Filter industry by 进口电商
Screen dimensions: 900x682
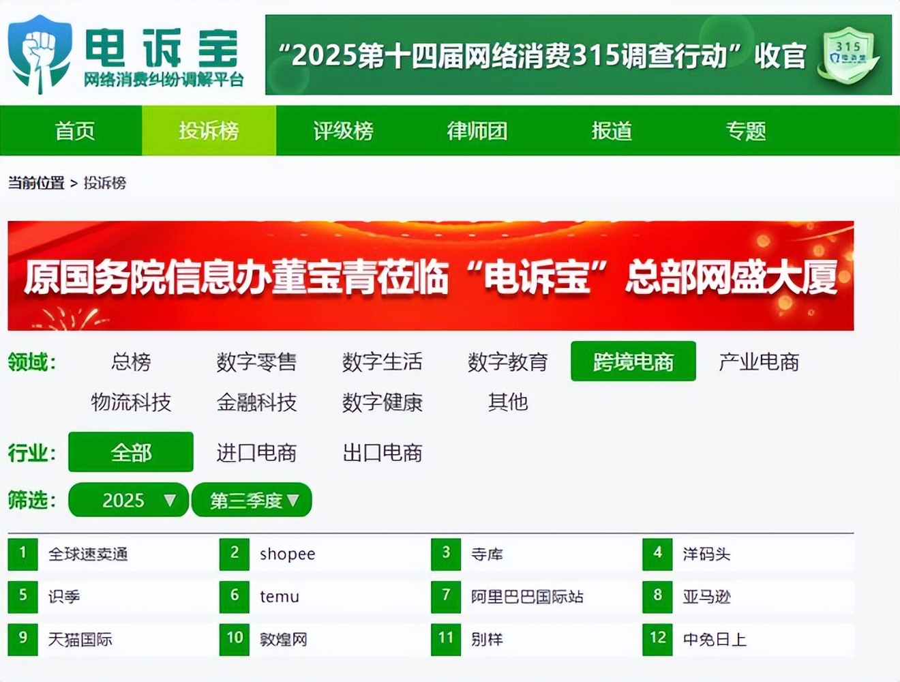tap(256, 453)
